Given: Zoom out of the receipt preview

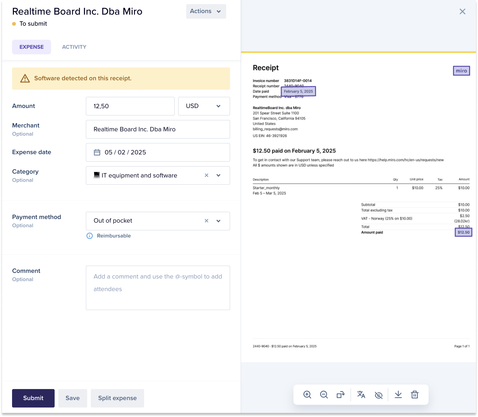Looking at the screenshot, I should (324, 395).
